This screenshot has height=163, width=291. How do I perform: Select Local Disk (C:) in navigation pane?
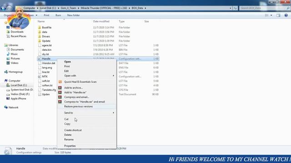pyautogui.click(x=19, y=85)
